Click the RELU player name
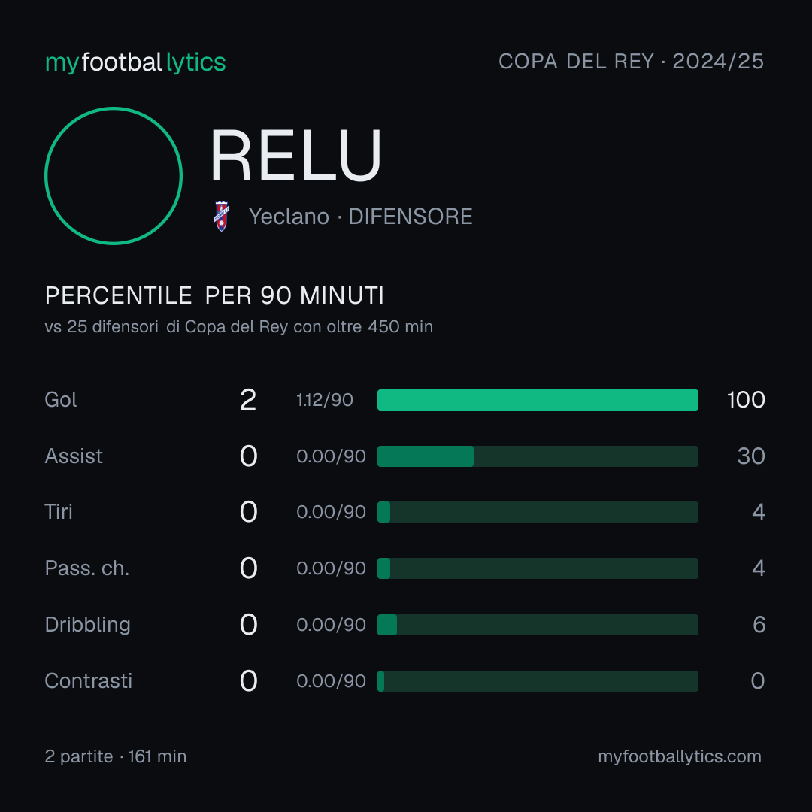Image resolution: width=812 pixels, height=812 pixels. [296, 156]
